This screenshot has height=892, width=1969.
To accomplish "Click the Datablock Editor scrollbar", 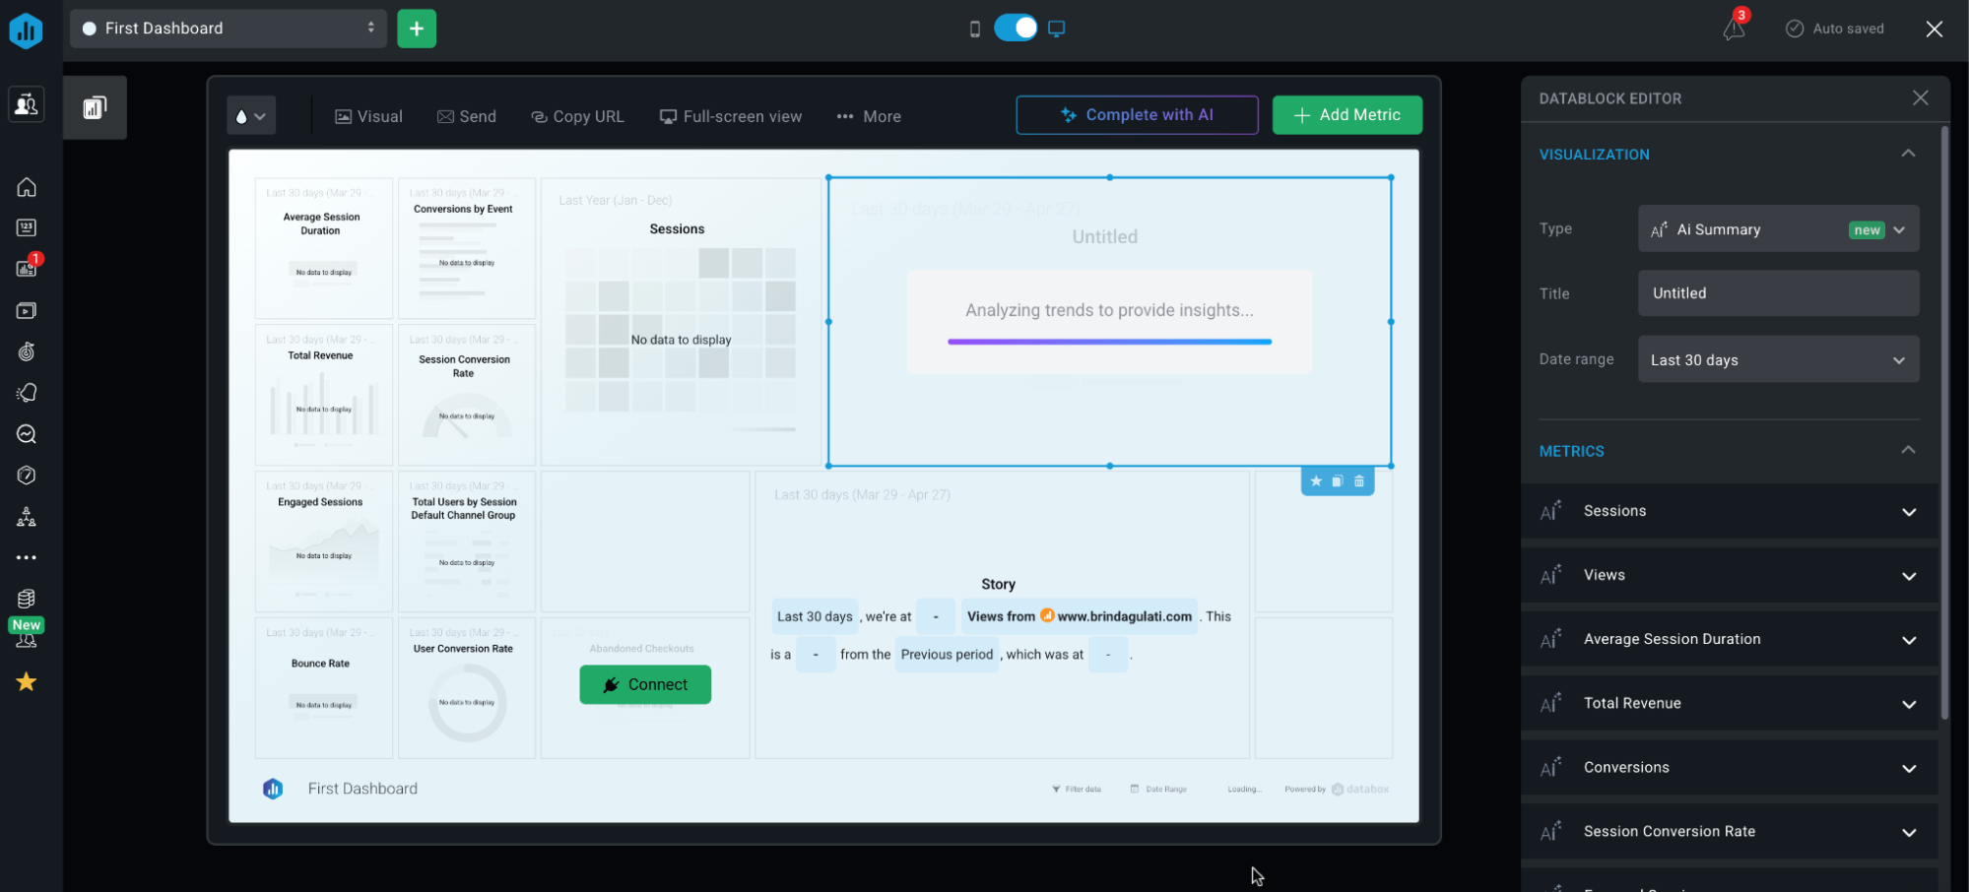I will (1944, 423).
